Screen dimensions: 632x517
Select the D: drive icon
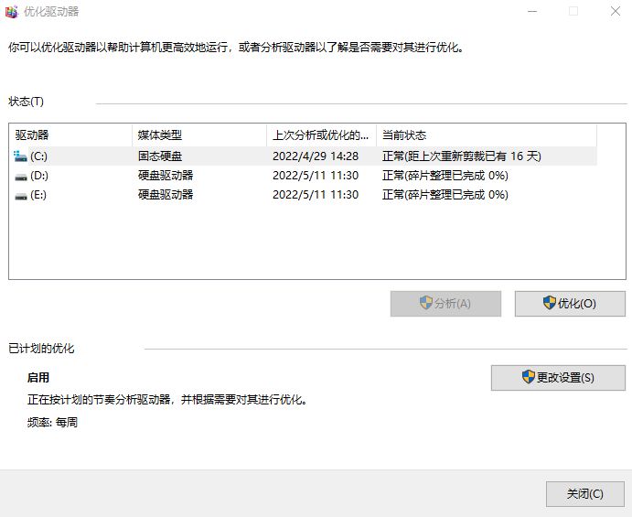pyautogui.click(x=21, y=176)
